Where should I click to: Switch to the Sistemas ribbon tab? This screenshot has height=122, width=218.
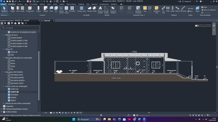[x=42, y=4]
